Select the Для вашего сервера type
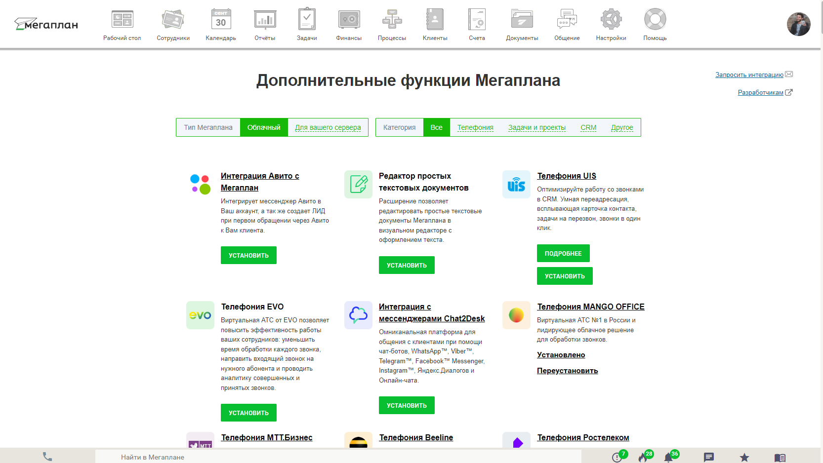 pos(328,127)
